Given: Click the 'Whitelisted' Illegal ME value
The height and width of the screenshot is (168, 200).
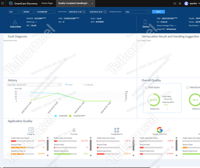Looking at the screenshot, I should tap(171, 29).
